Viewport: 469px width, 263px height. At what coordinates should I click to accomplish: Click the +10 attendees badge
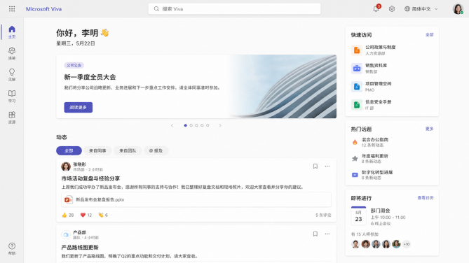(406, 244)
